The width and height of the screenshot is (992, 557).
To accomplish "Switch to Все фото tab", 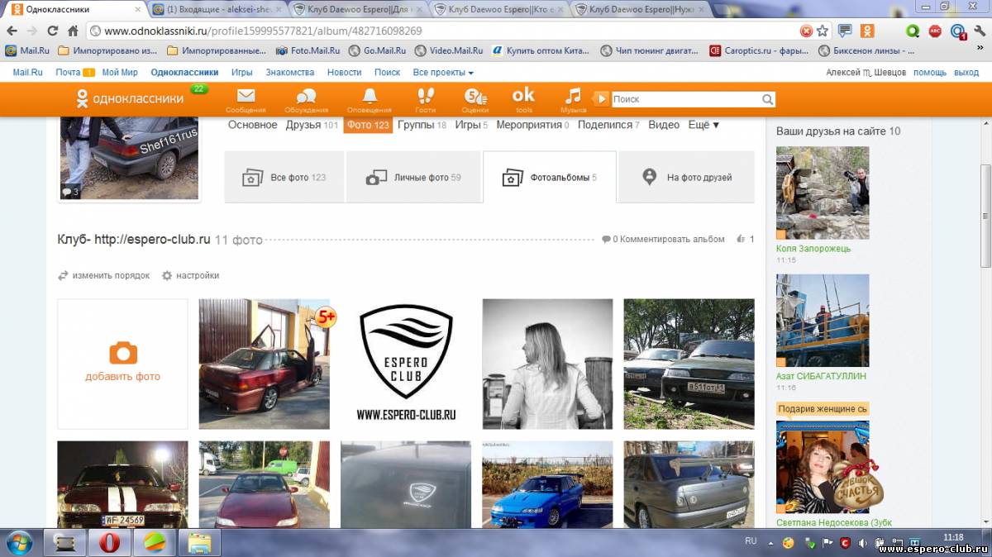I will (x=284, y=177).
